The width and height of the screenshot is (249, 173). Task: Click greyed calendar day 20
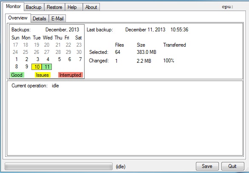47,45
